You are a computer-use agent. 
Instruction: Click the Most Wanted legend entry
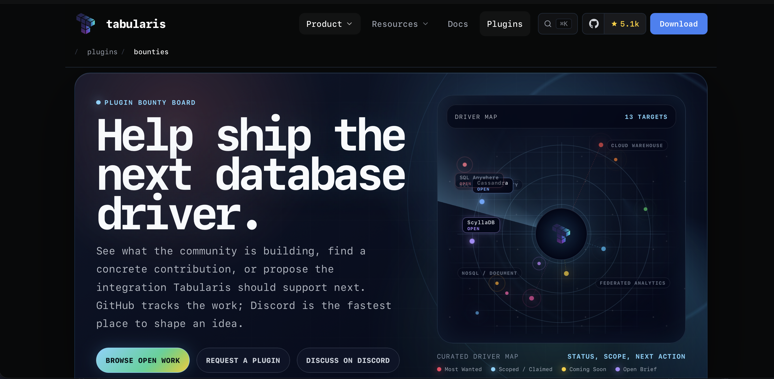click(x=459, y=369)
